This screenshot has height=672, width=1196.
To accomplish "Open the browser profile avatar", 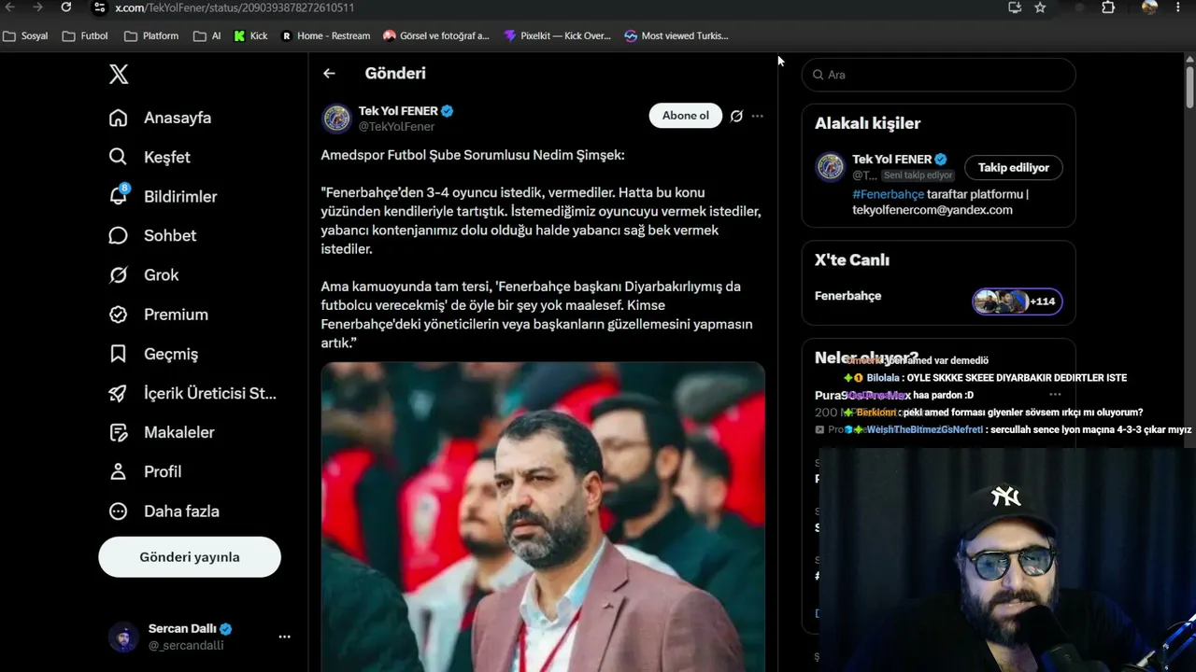I will click(x=1149, y=7).
